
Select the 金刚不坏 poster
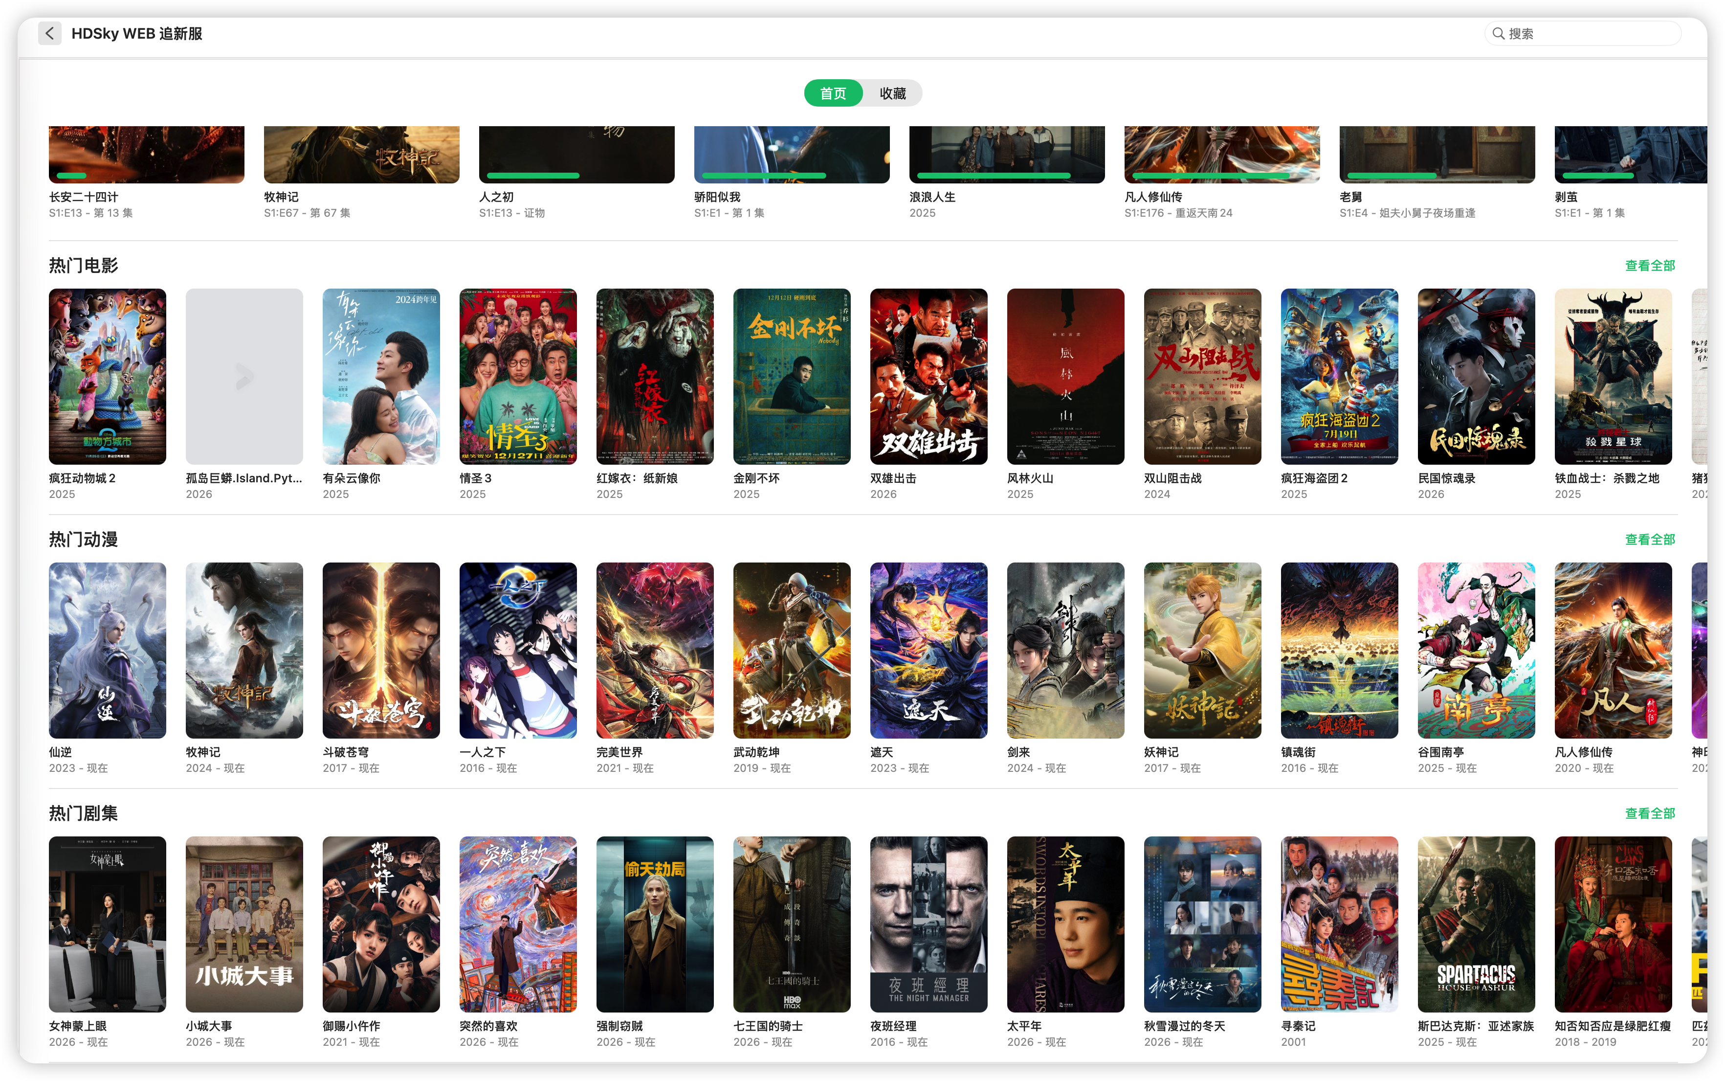791,376
